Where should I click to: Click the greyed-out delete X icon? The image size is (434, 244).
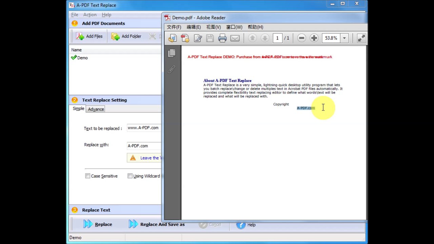pyautogui.click(x=153, y=36)
